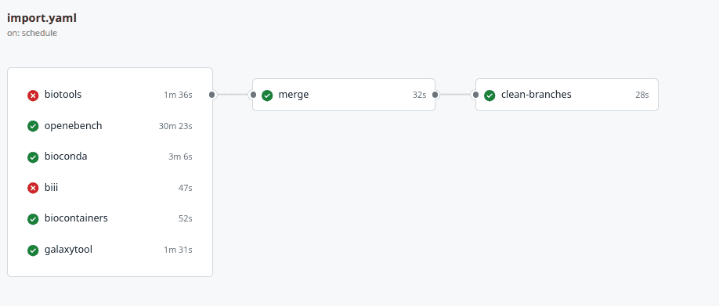Open the biotools job log
The height and width of the screenshot is (306, 719).
click(x=110, y=95)
